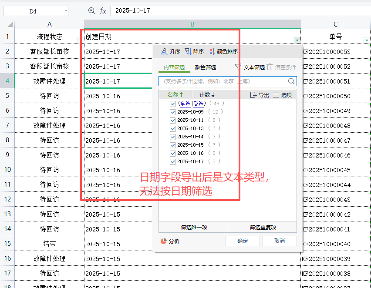Select row 2 header
This screenshot has width=371, height=288.
(x=7, y=51)
